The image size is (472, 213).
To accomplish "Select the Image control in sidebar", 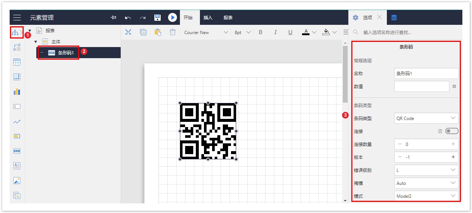I will coord(17,181).
